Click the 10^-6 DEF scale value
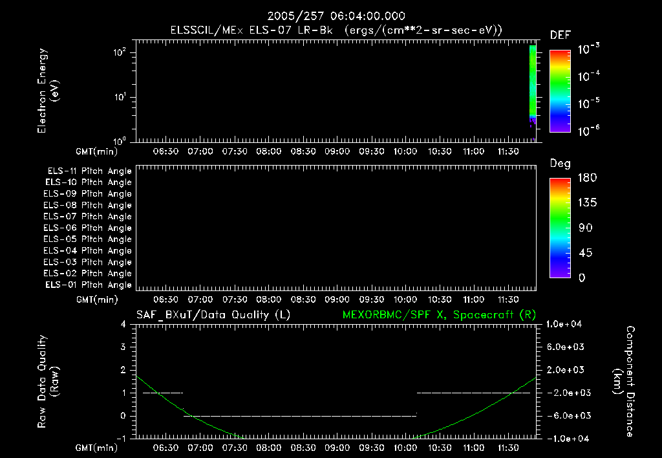662x458 pixels. 588,131
